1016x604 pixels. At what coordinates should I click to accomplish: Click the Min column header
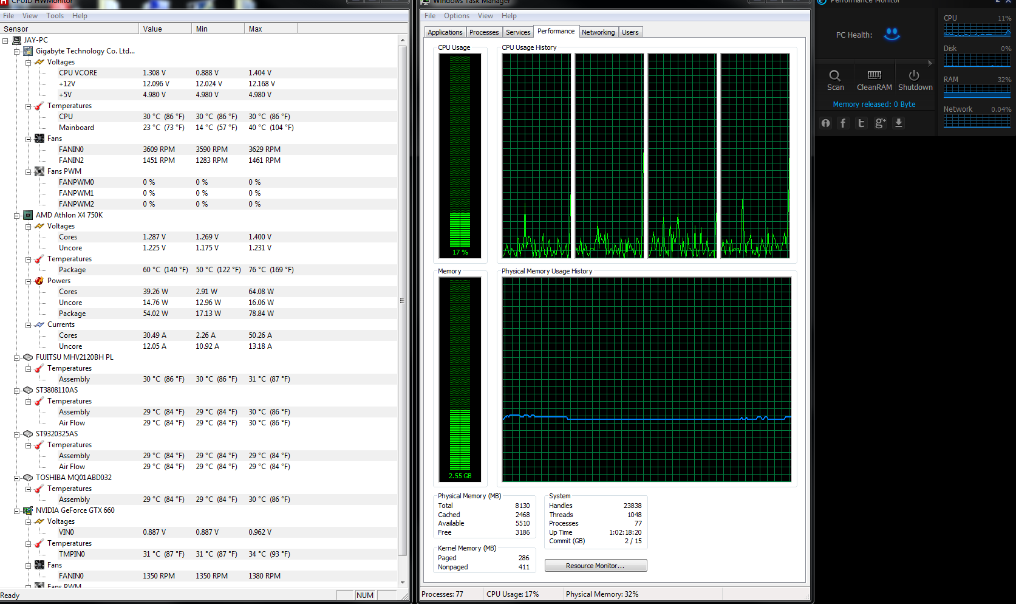click(218, 29)
